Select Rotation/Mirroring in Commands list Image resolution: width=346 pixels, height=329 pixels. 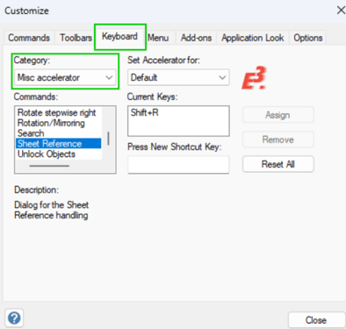[x=59, y=123]
